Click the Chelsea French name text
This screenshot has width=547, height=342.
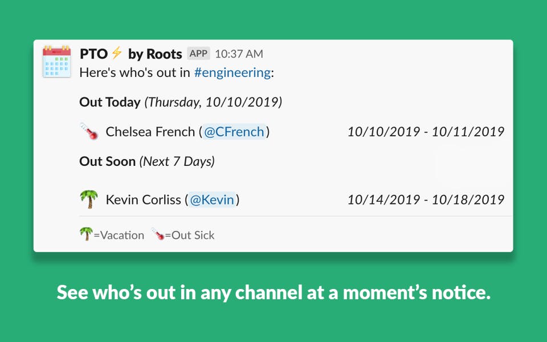(x=150, y=132)
